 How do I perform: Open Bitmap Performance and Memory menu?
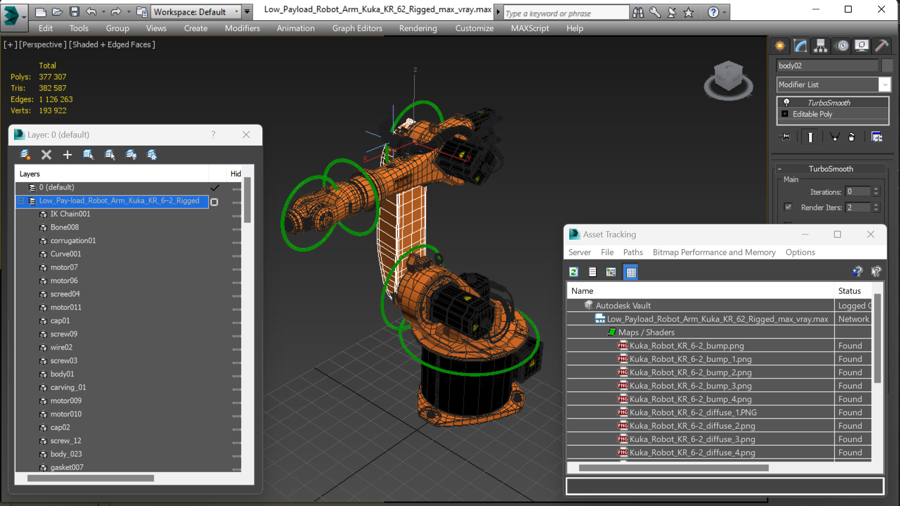(x=714, y=252)
